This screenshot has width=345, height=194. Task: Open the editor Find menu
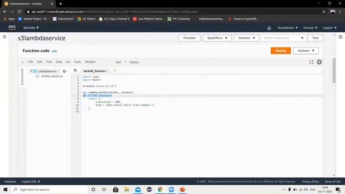(x=49, y=62)
